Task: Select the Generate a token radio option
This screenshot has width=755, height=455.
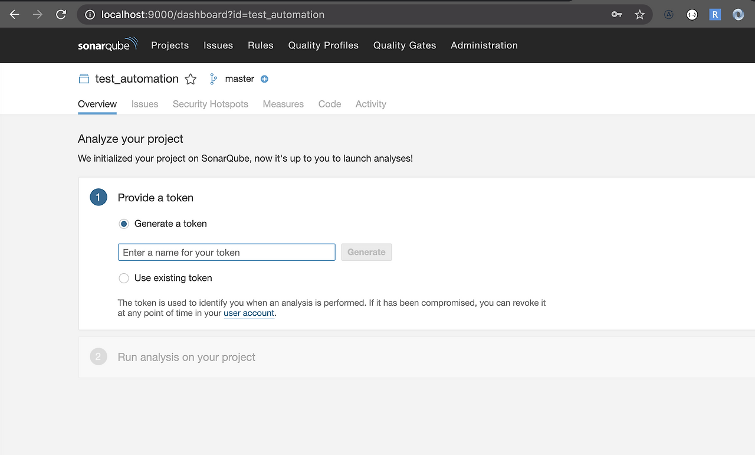Action: (x=124, y=224)
